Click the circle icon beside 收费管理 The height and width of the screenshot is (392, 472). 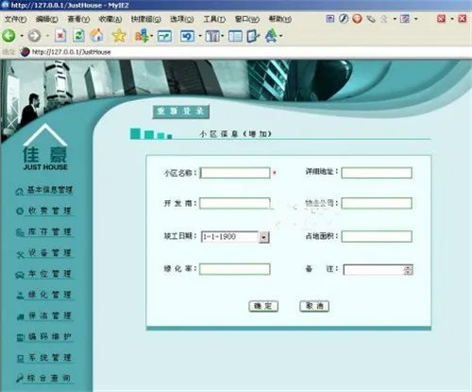[20, 212]
